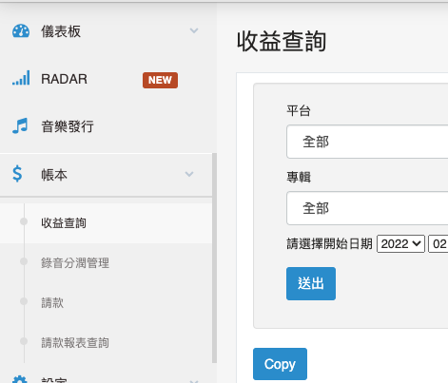Open the 02 start month dropdown
Image resolution: width=448 pixels, height=383 pixels.
[438, 243]
